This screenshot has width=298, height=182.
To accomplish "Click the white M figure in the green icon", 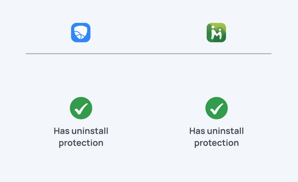I will coord(216,35).
